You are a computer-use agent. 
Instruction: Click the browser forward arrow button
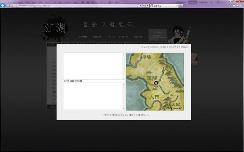click(x=8, y=5)
